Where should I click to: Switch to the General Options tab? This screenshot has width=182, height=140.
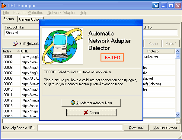click(x=30, y=19)
